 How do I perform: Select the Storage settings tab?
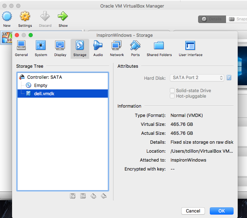pyautogui.click(x=80, y=48)
